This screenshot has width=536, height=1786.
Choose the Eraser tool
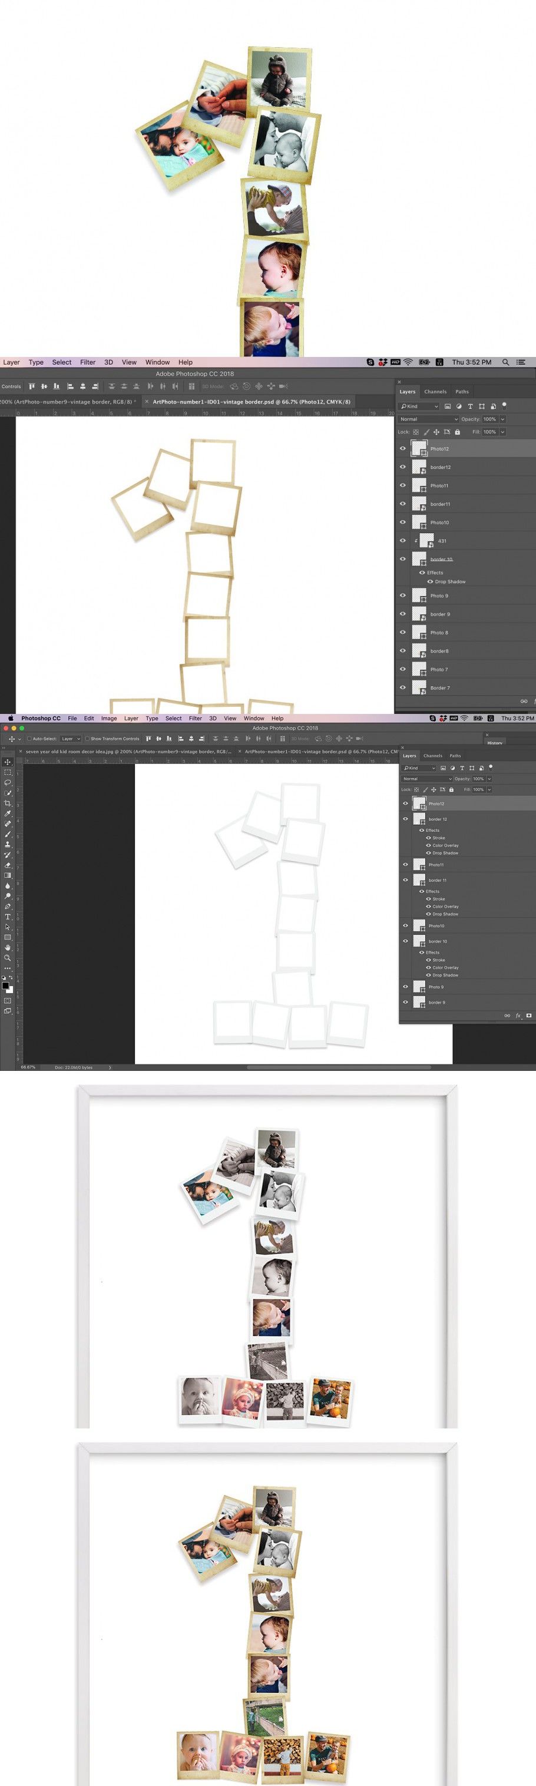(x=8, y=865)
